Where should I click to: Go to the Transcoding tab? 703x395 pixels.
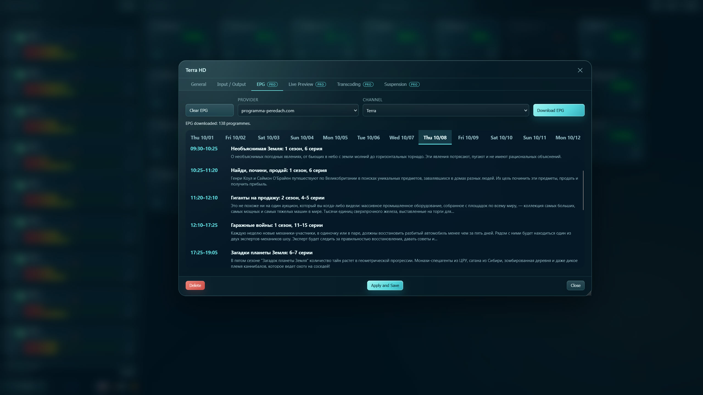(355, 84)
